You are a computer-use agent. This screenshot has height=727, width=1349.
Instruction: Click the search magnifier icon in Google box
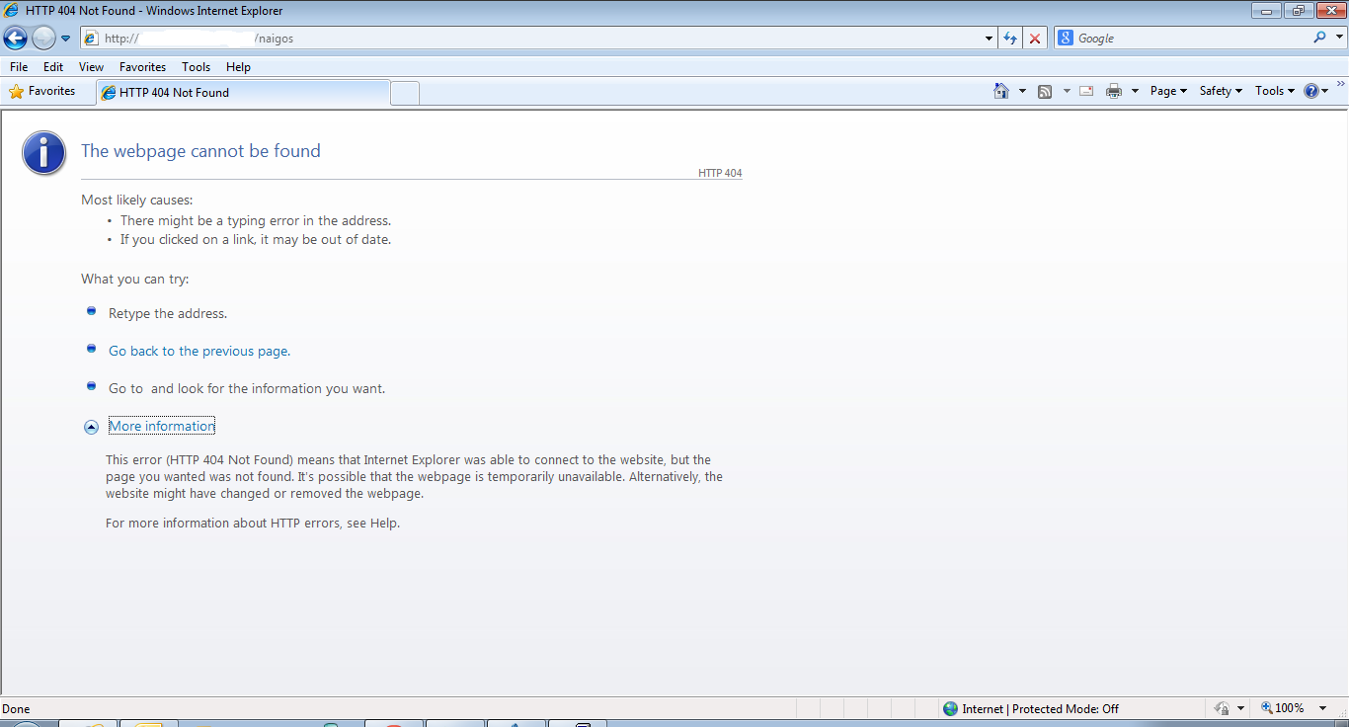[1320, 38]
